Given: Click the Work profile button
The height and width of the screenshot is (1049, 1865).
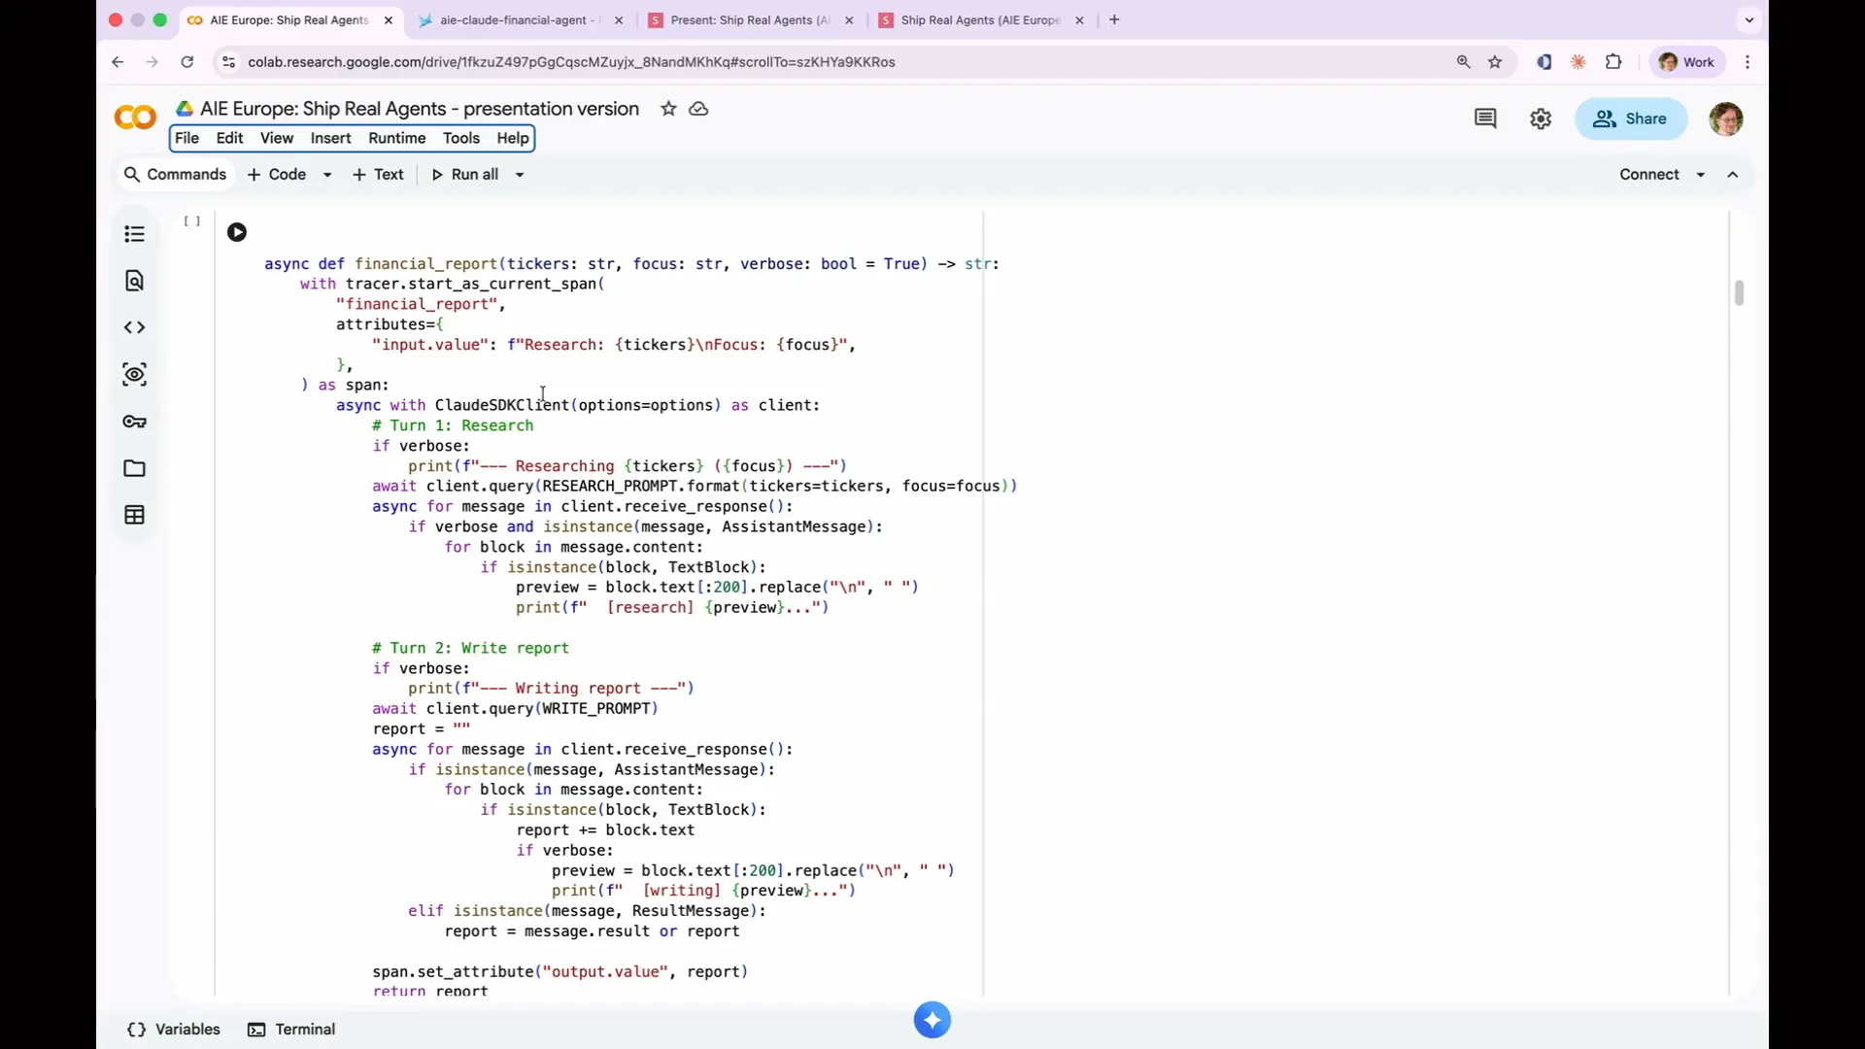Looking at the screenshot, I should tap(1687, 62).
